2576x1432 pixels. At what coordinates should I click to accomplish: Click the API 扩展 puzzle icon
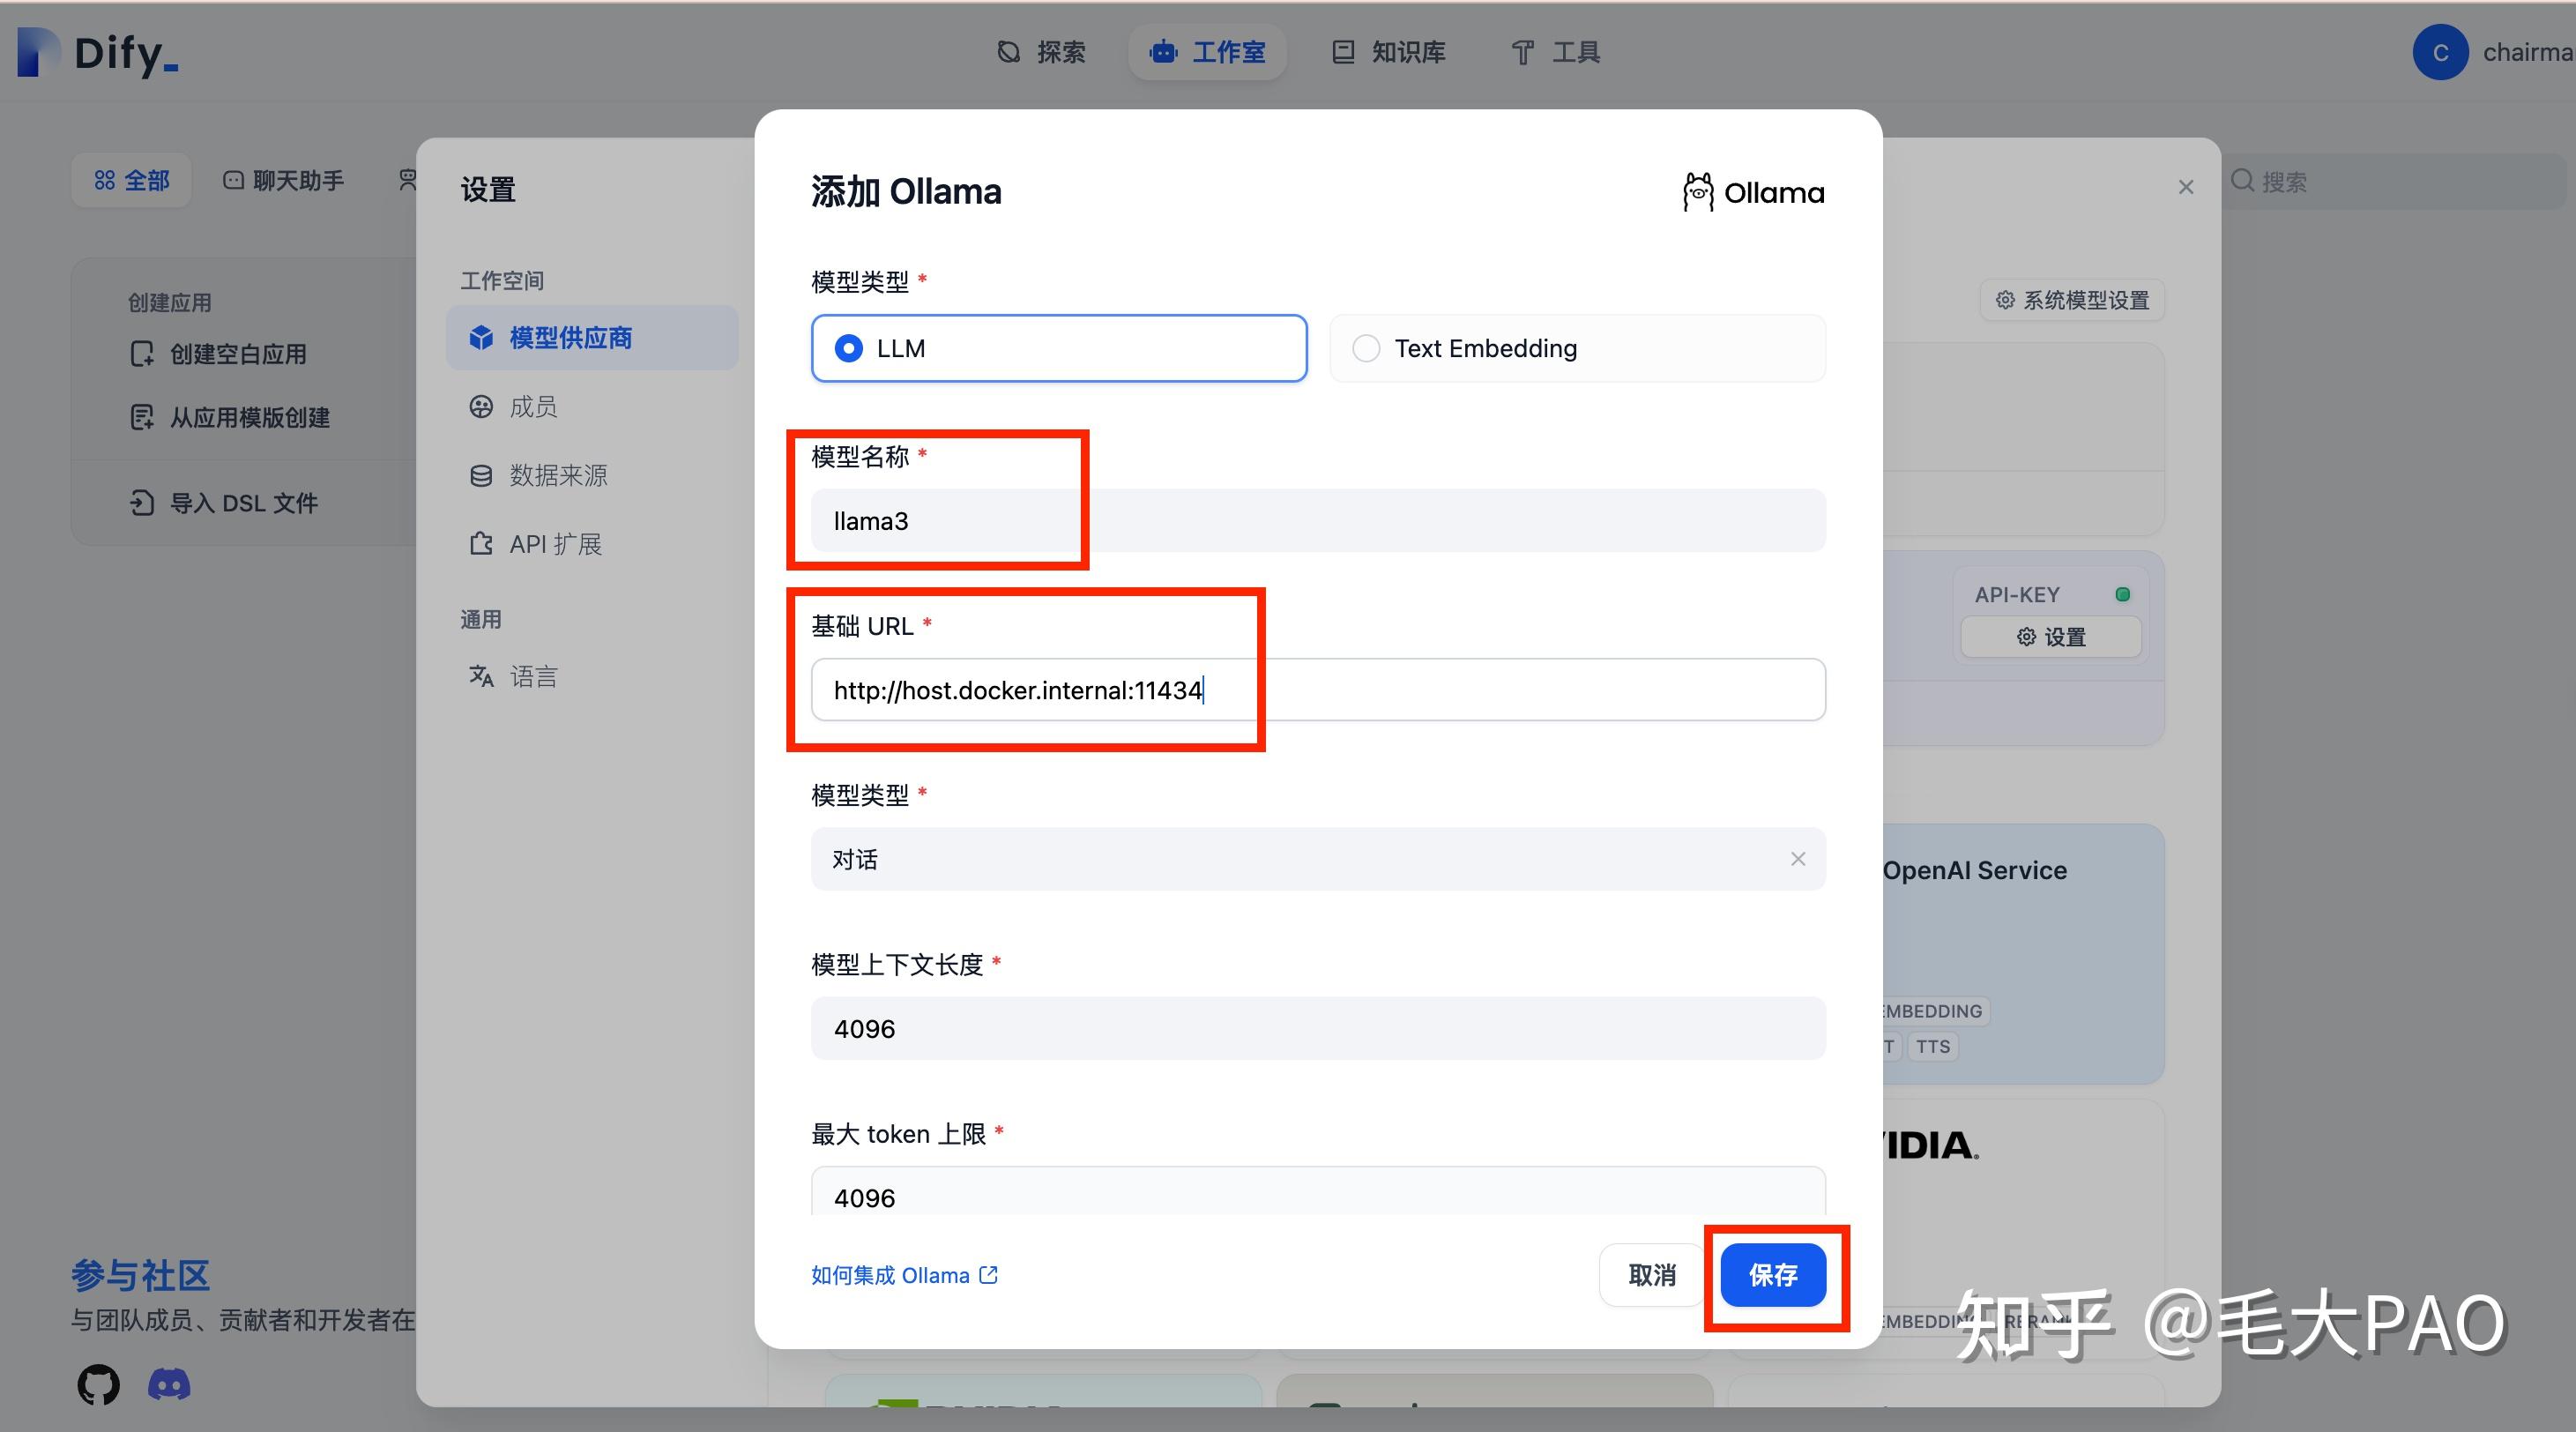point(481,544)
